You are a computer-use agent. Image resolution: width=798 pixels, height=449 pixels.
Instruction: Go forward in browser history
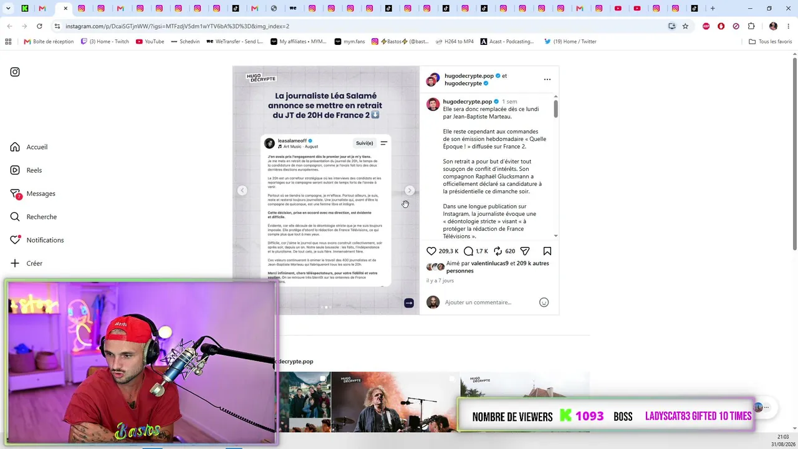click(24, 26)
